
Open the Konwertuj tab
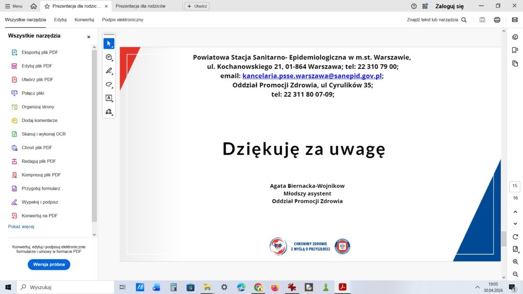point(84,19)
